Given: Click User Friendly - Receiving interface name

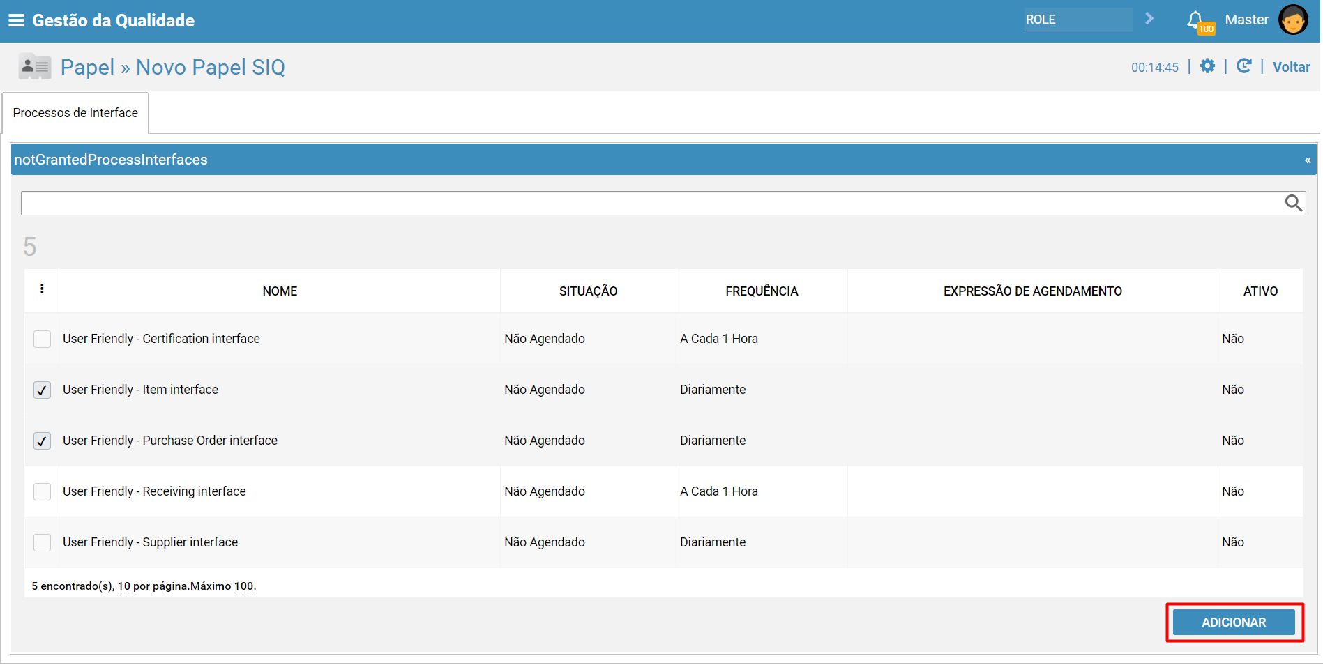Looking at the screenshot, I should coord(154,491).
